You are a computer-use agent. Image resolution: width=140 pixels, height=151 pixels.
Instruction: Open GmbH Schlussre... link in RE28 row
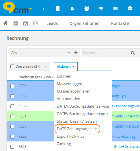(x=126, y=147)
